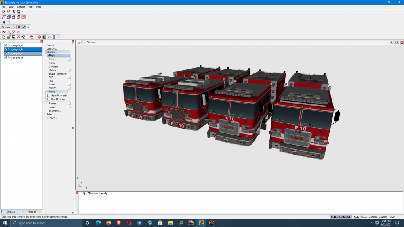Toggle the Z axis lock

pyautogui.click(x=29, y=27)
